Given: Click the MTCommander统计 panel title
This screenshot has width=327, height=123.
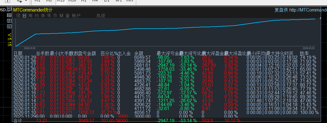Looking at the screenshot, I should 33,10.
